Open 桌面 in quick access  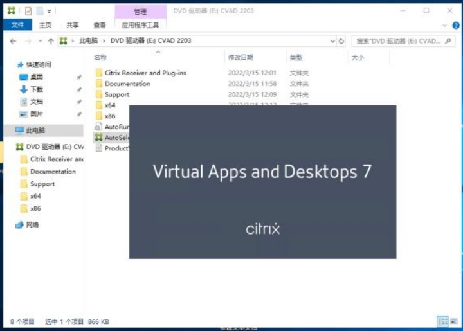(x=32, y=77)
